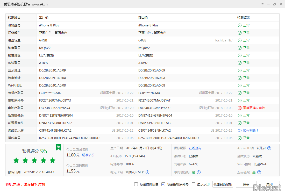Image resolution: width=285 pixels, height=194 pixels.
Task: Enable the 隐藏估价信息 checkbox
Action: coord(136,184)
